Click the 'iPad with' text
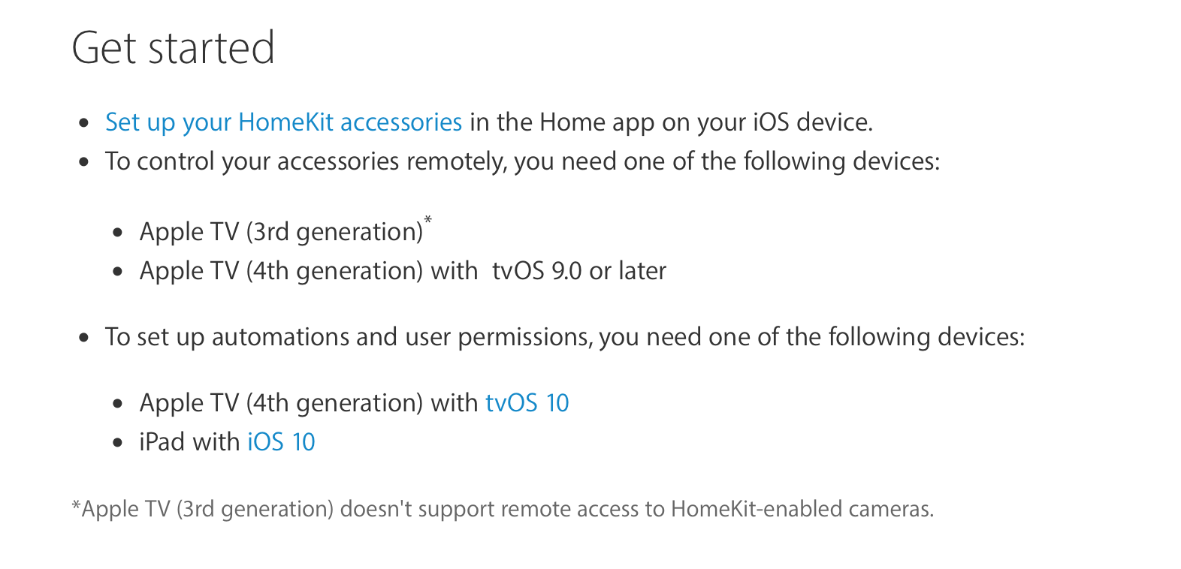The height and width of the screenshot is (569, 1181). point(189,442)
